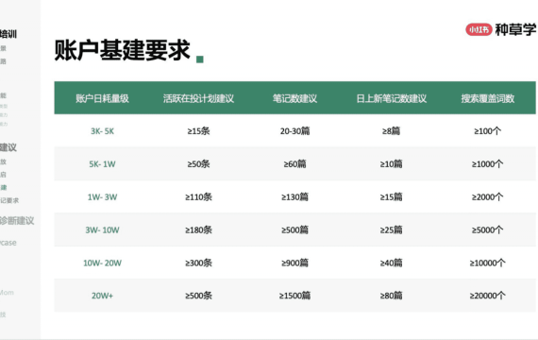This screenshot has height=340, width=538.
Task: Select the 活跃在投计划建议 column header
Action: (198, 99)
